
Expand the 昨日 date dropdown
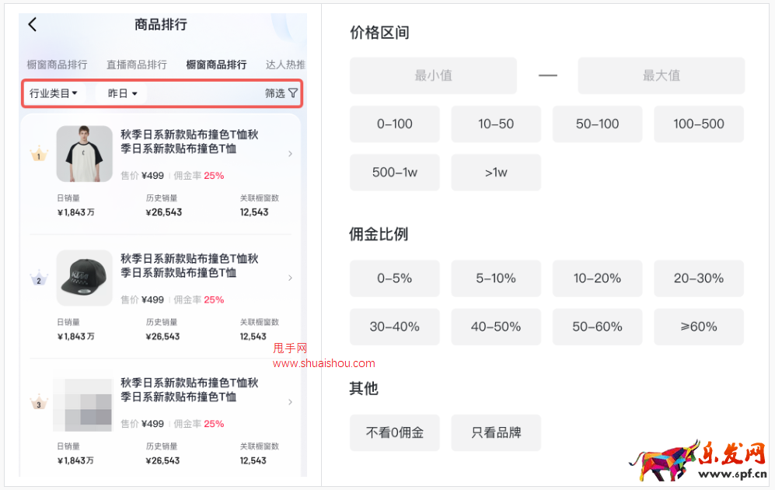pyautogui.click(x=121, y=93)
